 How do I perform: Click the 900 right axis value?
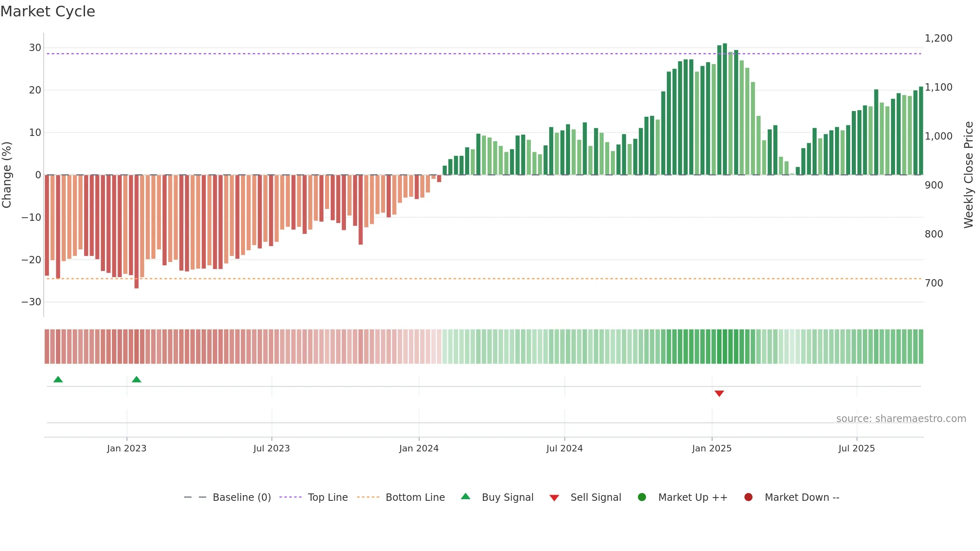click(934, 185)
